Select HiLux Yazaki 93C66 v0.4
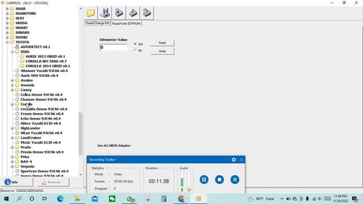 (41, 133)
